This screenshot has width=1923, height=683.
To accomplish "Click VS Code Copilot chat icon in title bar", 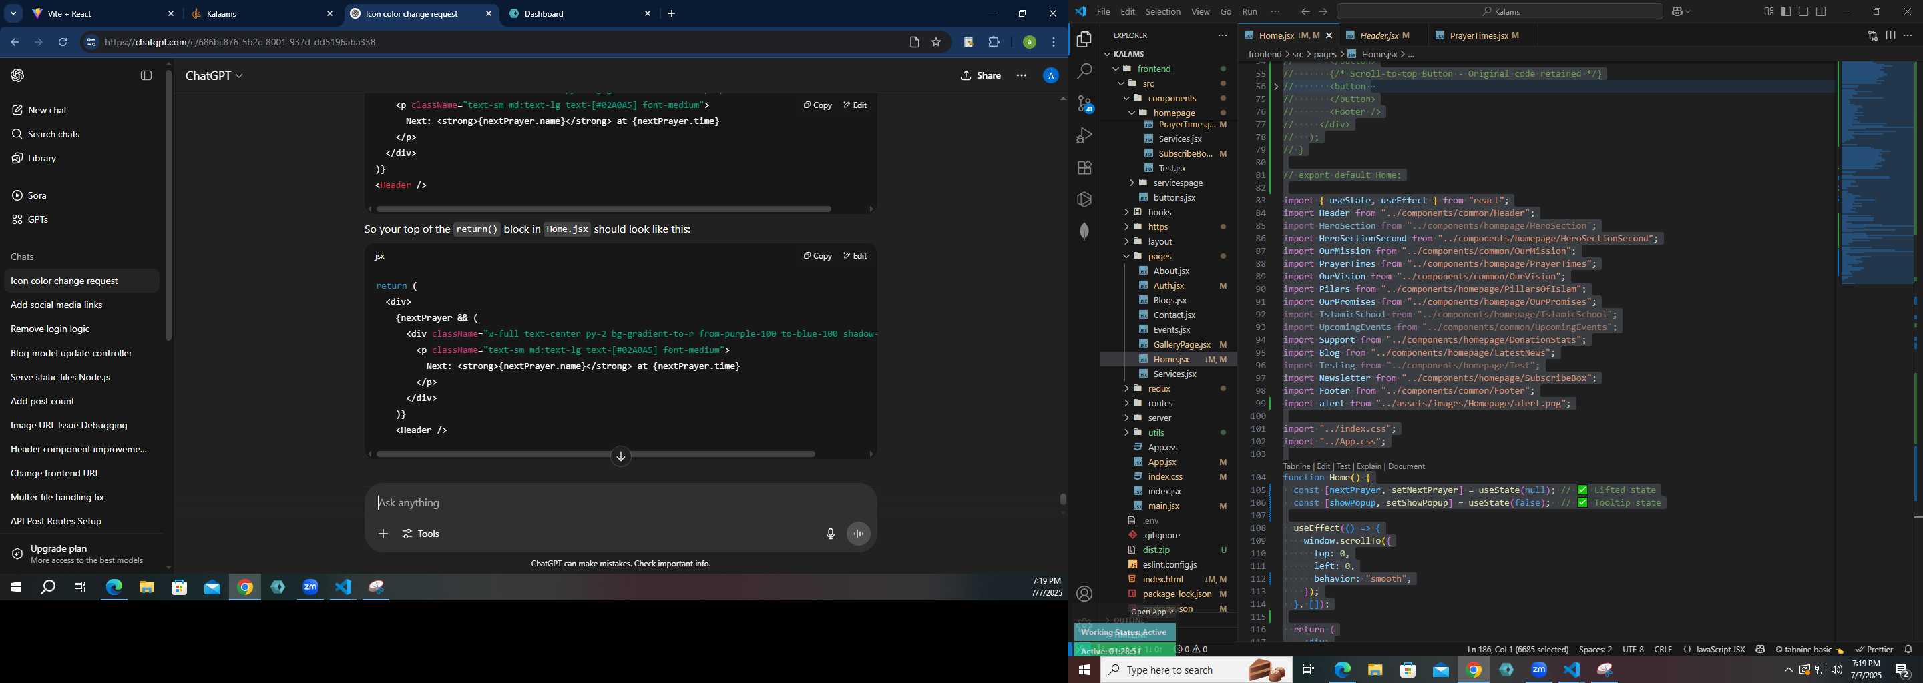I will pyautogui.click(x=1677, y=12).
